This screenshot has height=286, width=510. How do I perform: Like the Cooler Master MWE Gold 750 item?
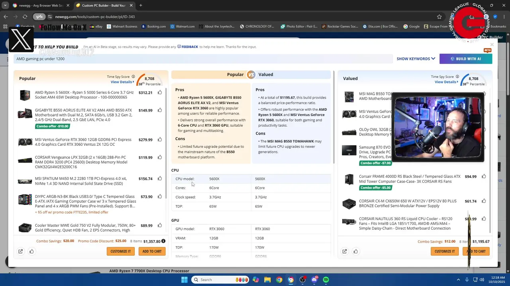[x=160, y=225]
